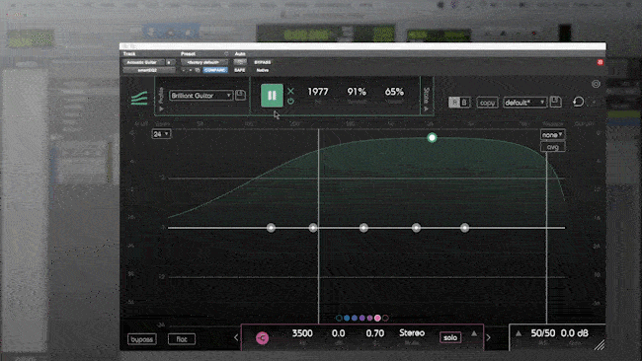Open the factory default preset menu
Viewport: 642px width, 361px height.
(x=203, y=62)
